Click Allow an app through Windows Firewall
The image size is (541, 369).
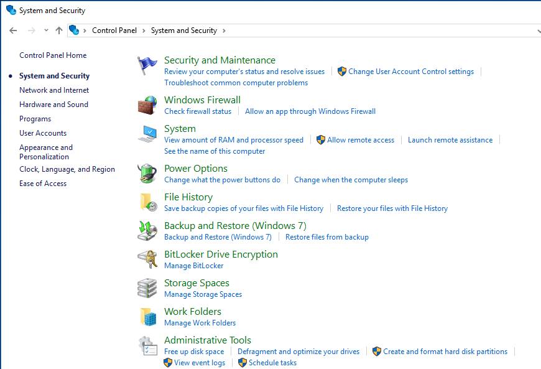tap(310, 111)
